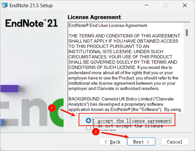Click inside the license agreement text box
The height and width of the screenshot is (151, 195).
[126, 68]
